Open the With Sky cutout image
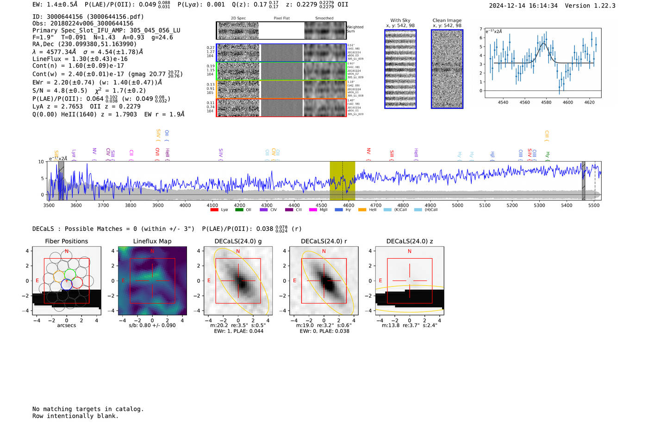This screenshot has width=648, height=441. point(400,69)
